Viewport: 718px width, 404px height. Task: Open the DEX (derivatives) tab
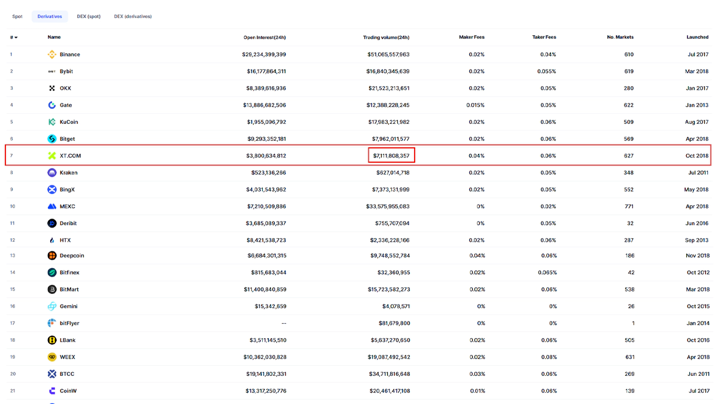click(133, 16)
